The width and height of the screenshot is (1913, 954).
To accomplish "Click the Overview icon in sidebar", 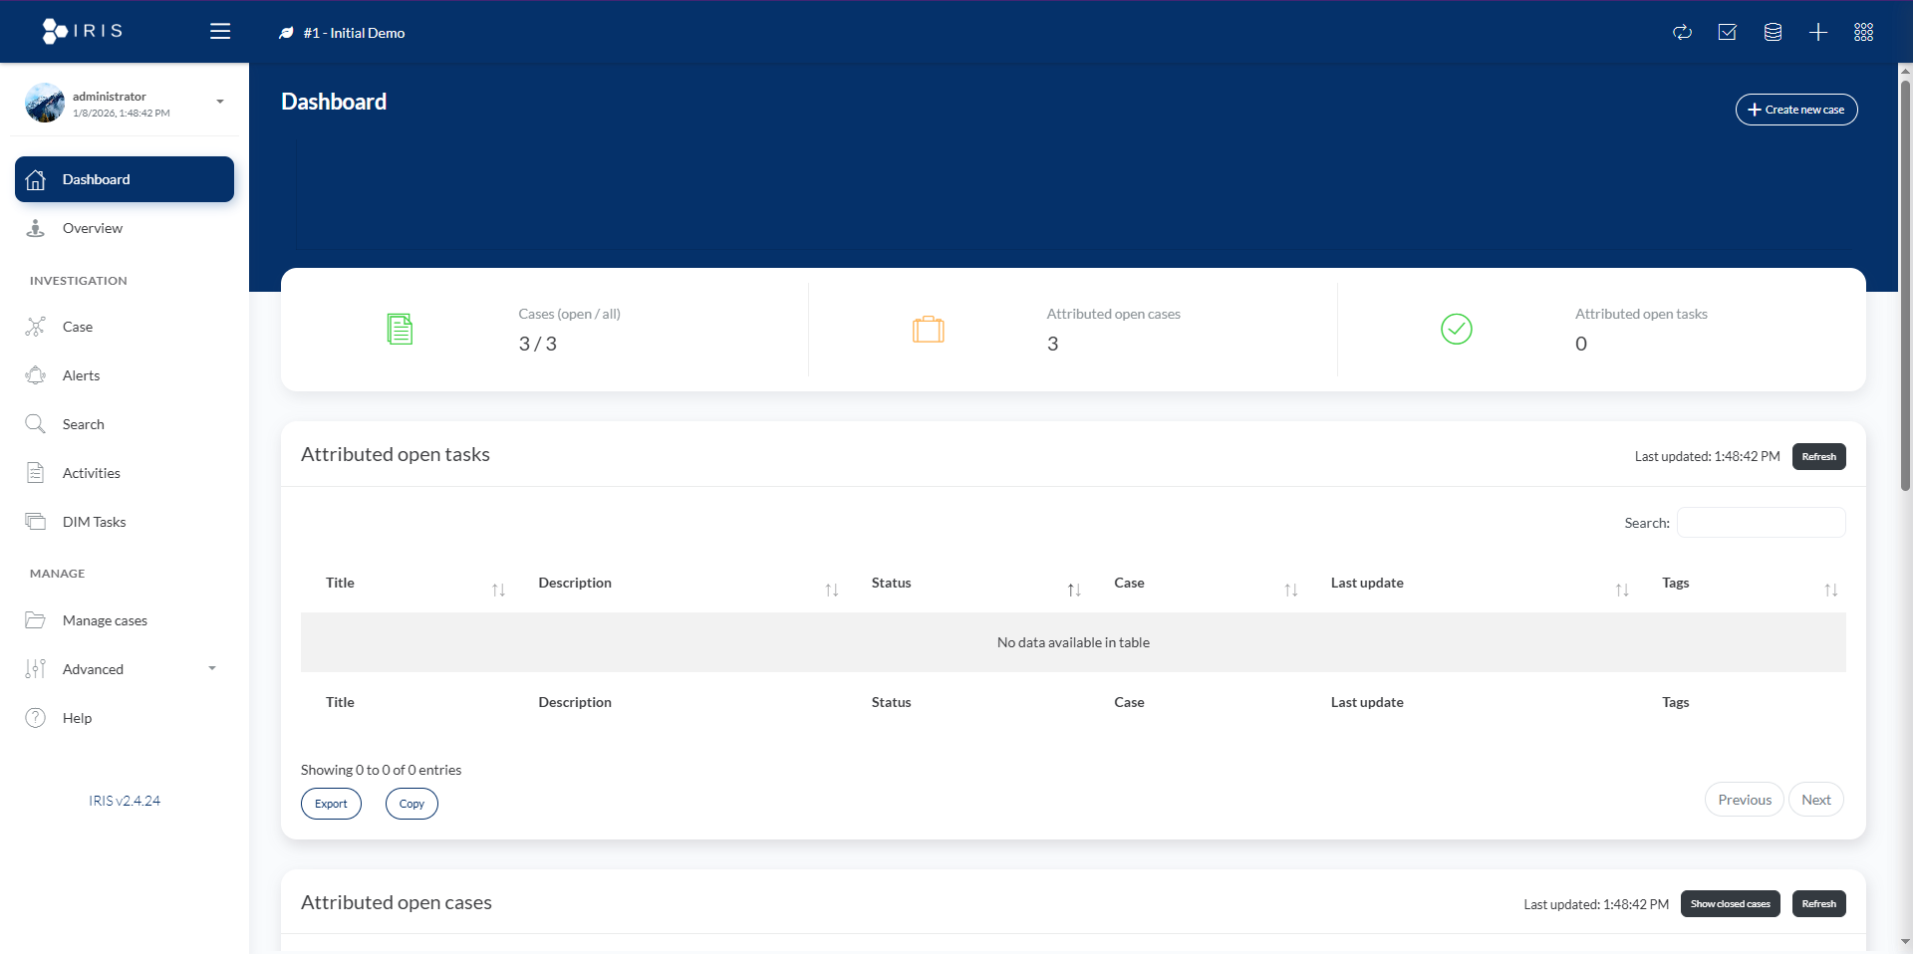I will pyautogui.click(x=36, y=228).
